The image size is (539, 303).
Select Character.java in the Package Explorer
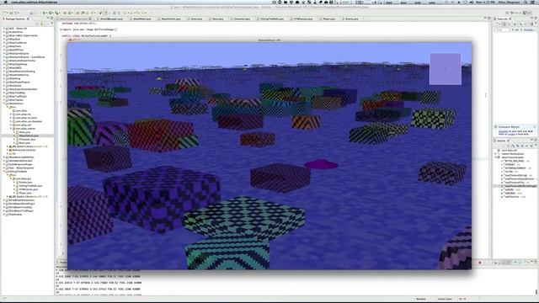tap(27, 139)
